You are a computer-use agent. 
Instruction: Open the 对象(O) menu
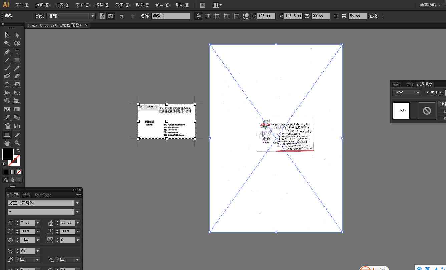(x=62, y=5)
